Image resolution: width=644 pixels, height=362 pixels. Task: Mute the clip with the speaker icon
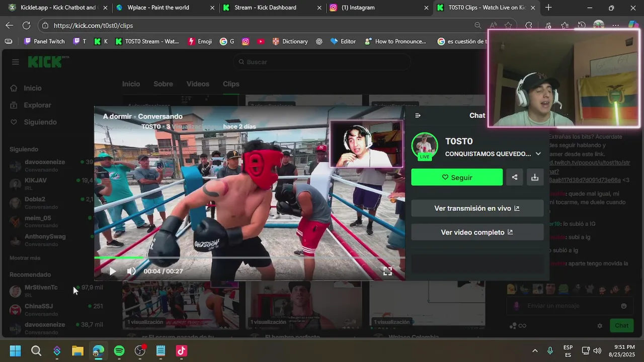pos(131,271)
